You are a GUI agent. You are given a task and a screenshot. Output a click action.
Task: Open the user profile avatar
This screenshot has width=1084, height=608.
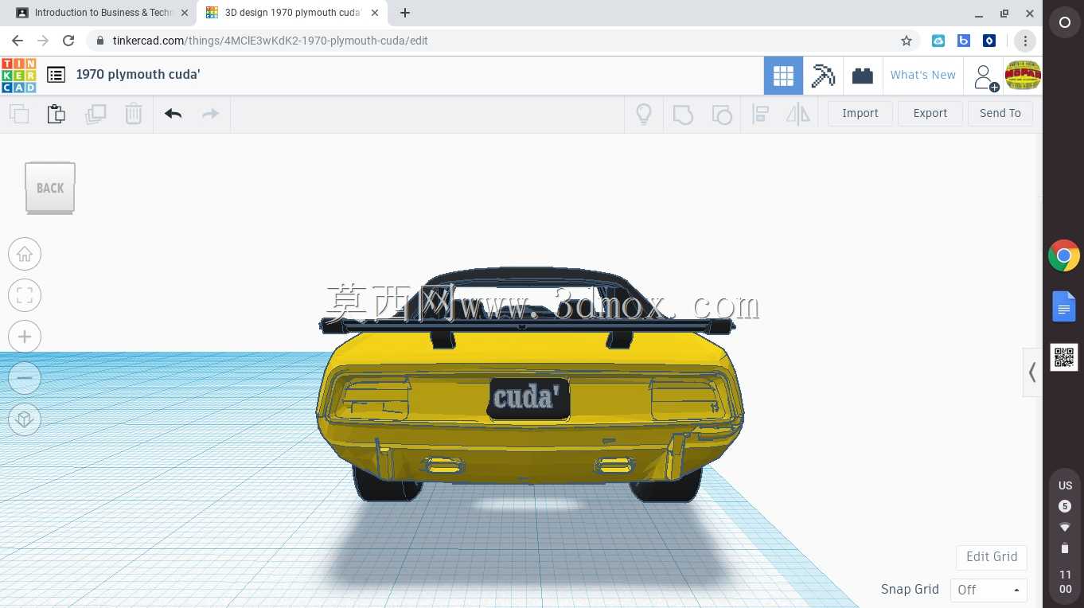tap(1023, 76)
